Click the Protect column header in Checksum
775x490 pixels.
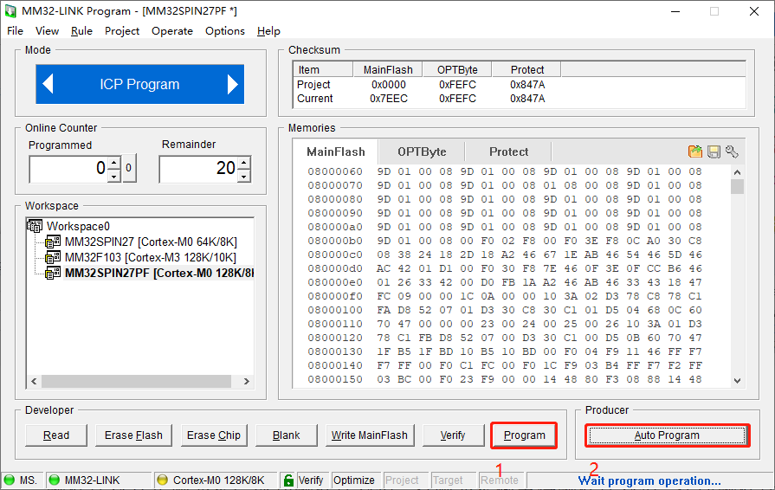[526, 69]
